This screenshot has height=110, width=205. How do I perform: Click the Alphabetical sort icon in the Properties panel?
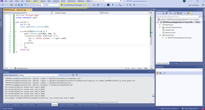coord(161,73)
